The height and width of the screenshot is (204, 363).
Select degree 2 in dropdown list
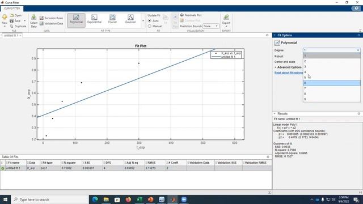pyautogui.click(x=331, y=61)
